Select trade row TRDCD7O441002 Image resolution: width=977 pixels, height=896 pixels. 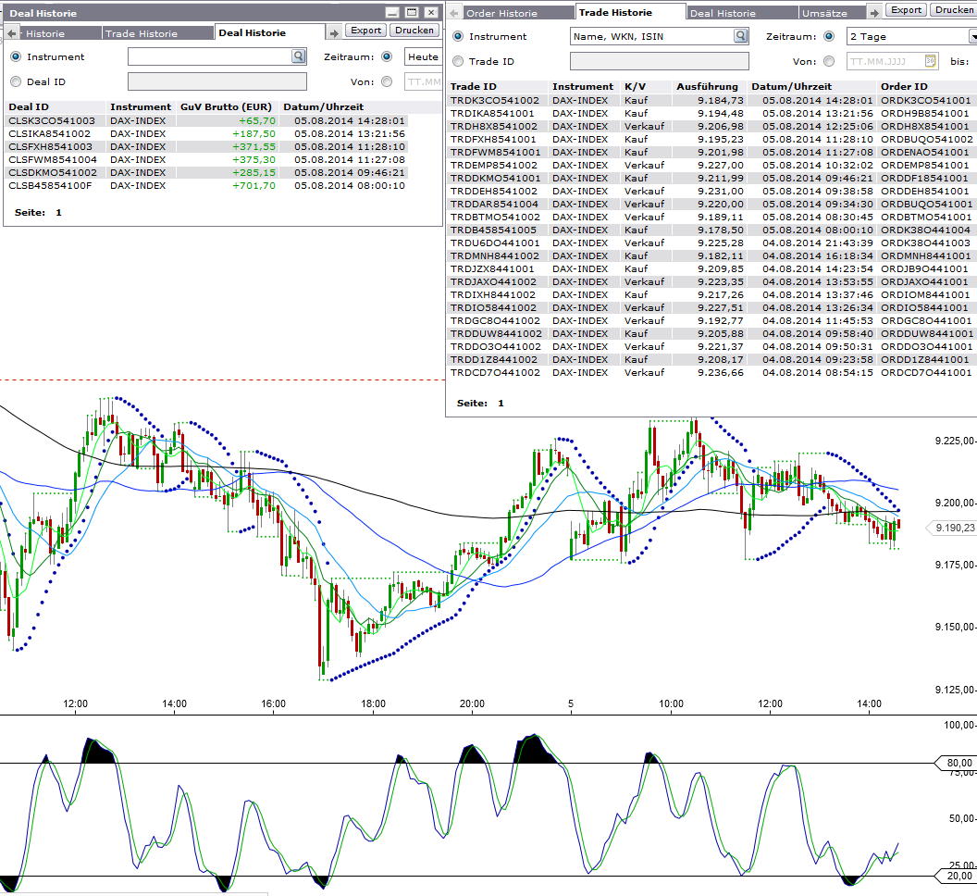pyautogui.click(x=712, y=372)
